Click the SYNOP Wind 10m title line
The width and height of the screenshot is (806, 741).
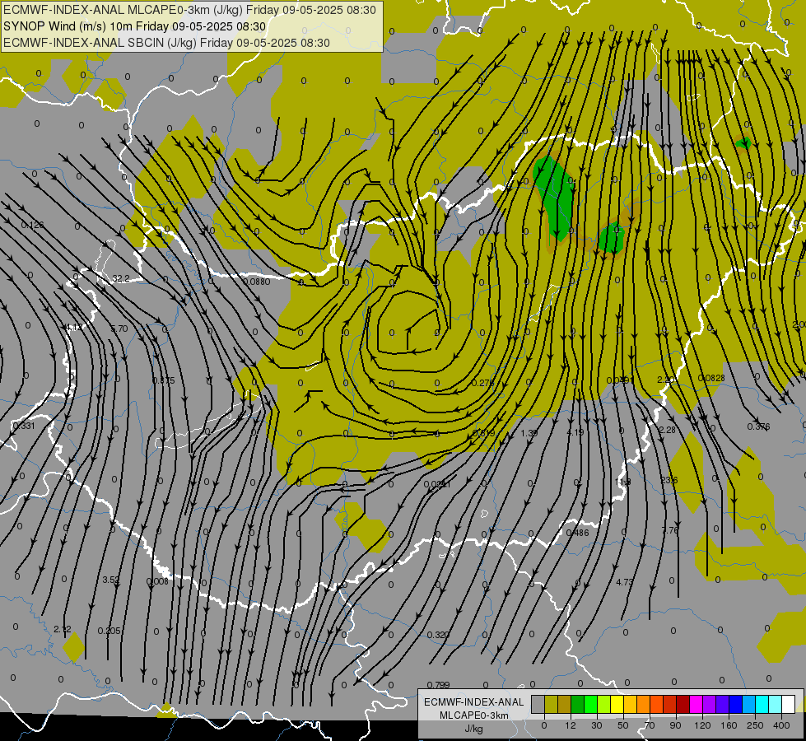tap(135, 26)
